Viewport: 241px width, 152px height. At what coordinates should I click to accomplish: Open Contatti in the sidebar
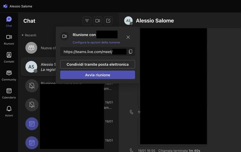click(x=9, y=57)
